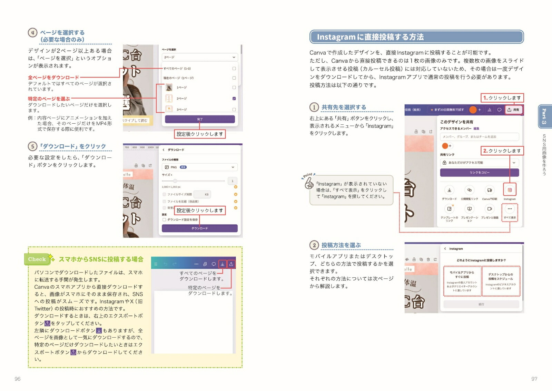Click the KB file size input field
Viewport: 552px width, 391px height.
[x=203, y=194]
